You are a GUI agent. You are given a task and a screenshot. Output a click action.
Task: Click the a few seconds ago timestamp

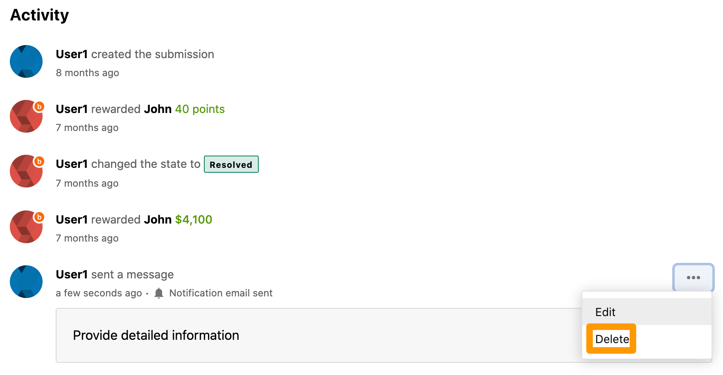pos(99,293)
